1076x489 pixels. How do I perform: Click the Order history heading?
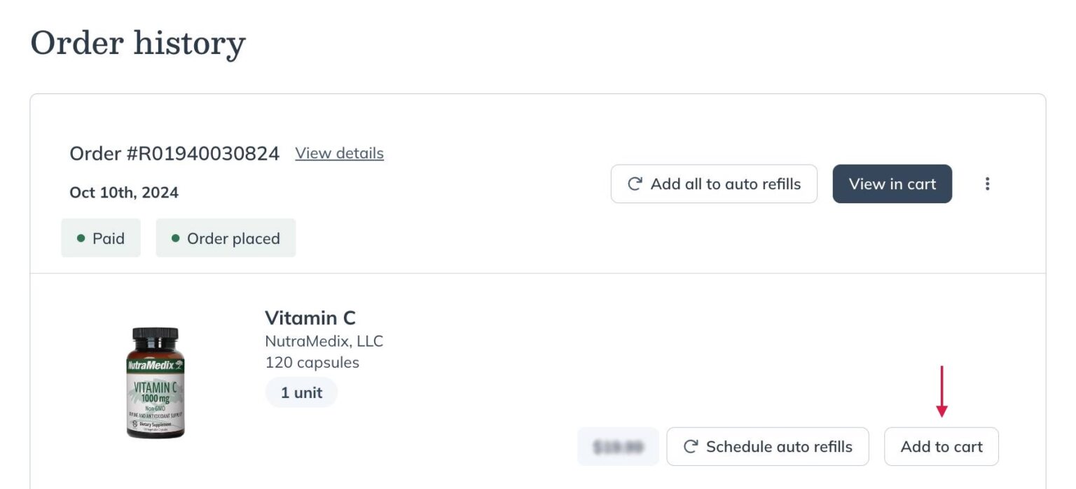tap(138, 43)
